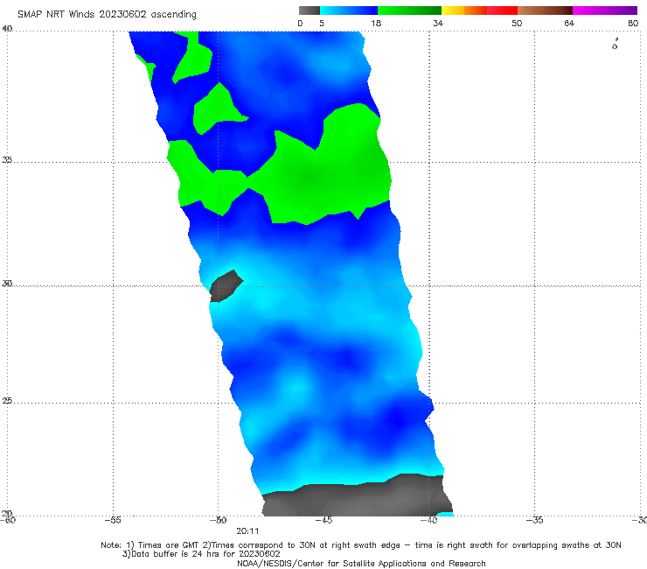Click the color bar label "64"
647x569 pixels.
(569, 23)
